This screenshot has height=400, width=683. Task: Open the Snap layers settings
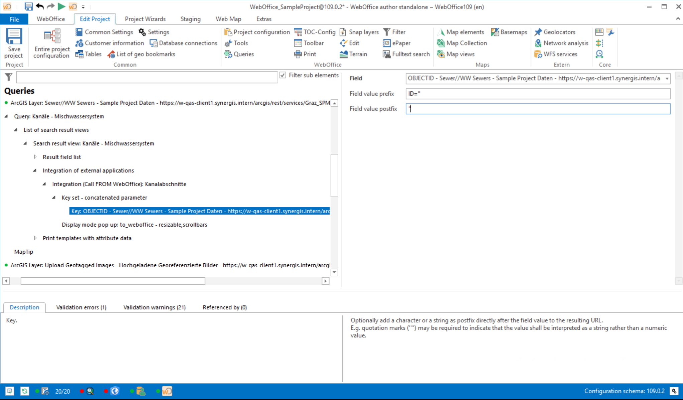359,32
